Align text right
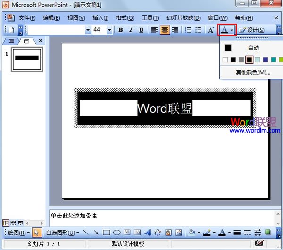 175,30
